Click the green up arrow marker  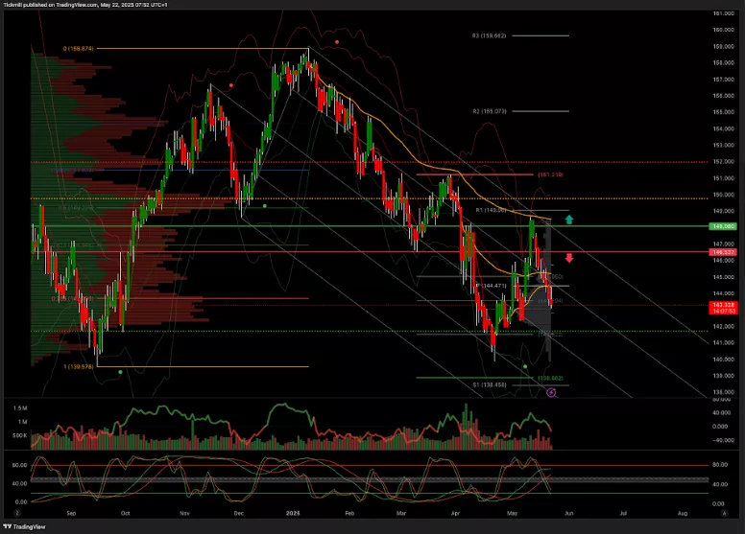tap(569, 221)
